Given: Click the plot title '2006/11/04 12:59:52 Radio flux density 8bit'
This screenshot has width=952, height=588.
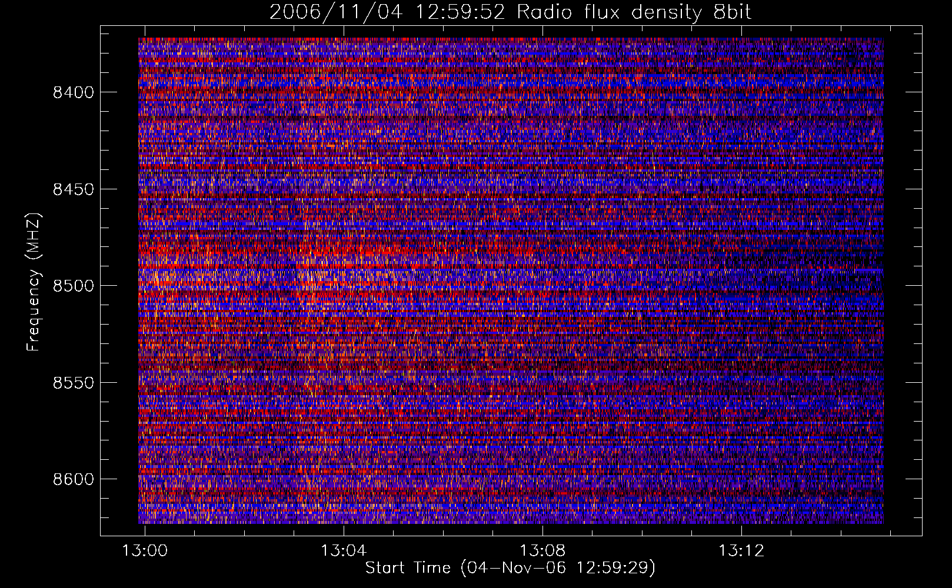Looking at the screenshot, I should pyautogui.click(x=511, y=12).
